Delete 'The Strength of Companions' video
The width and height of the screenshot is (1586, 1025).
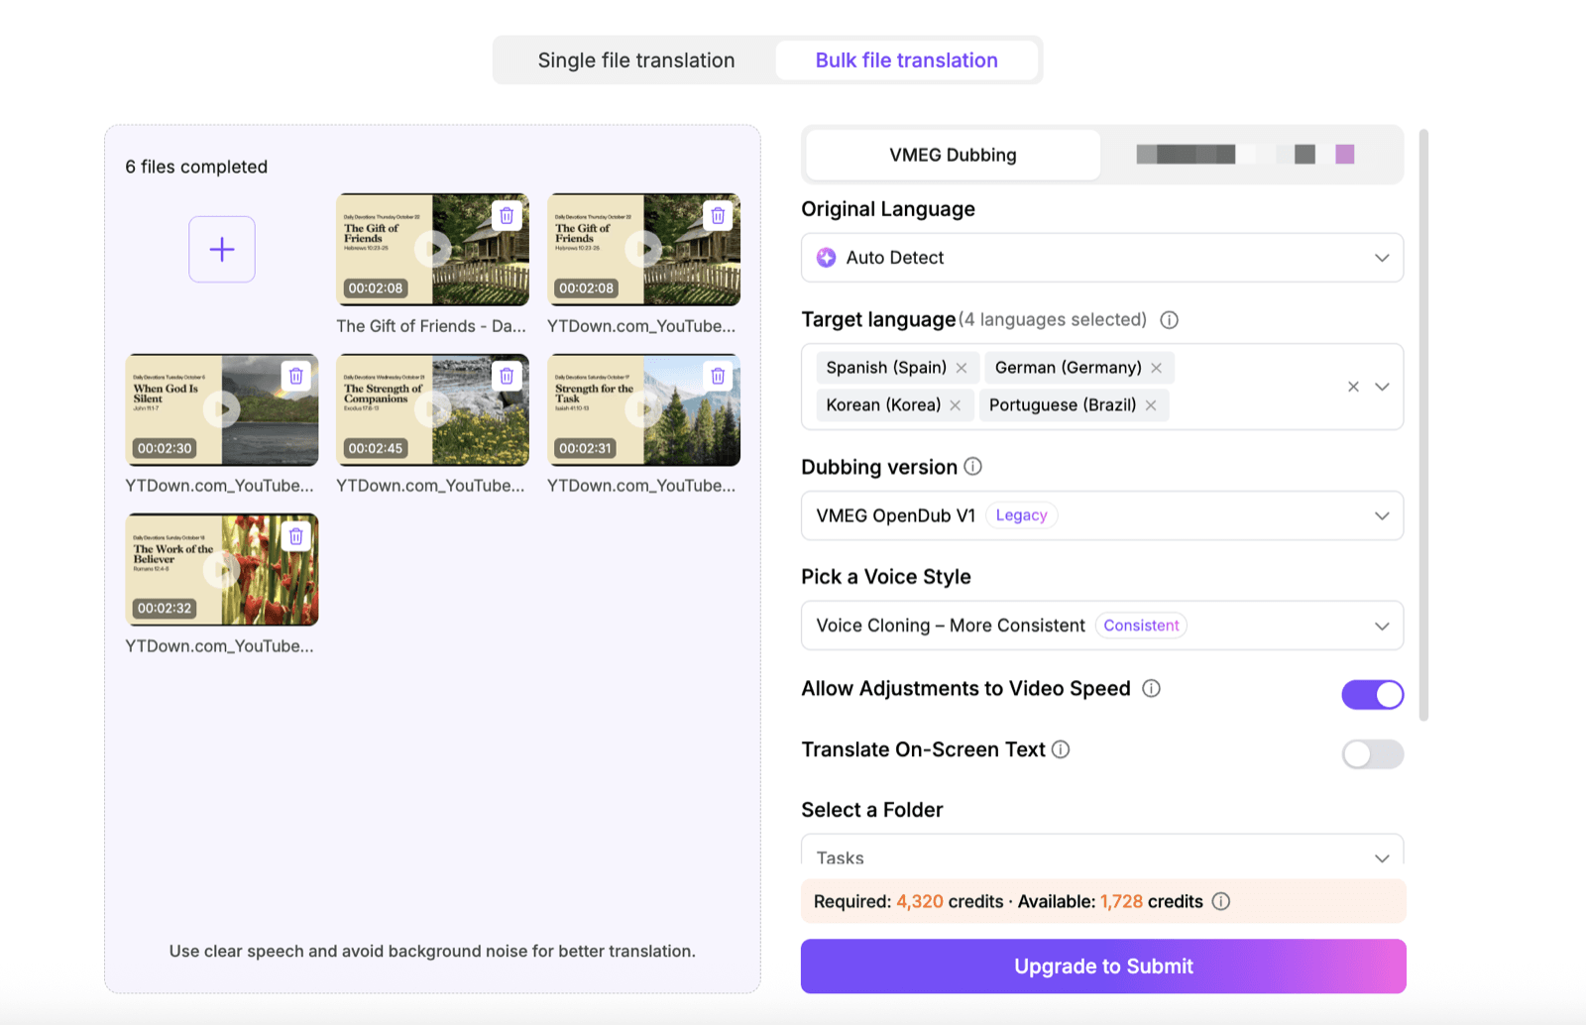click(x=507, y=376)
